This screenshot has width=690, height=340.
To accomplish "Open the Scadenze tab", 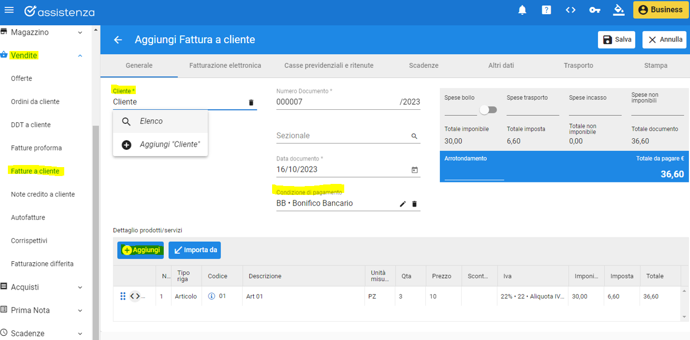I will pos(423,66).
